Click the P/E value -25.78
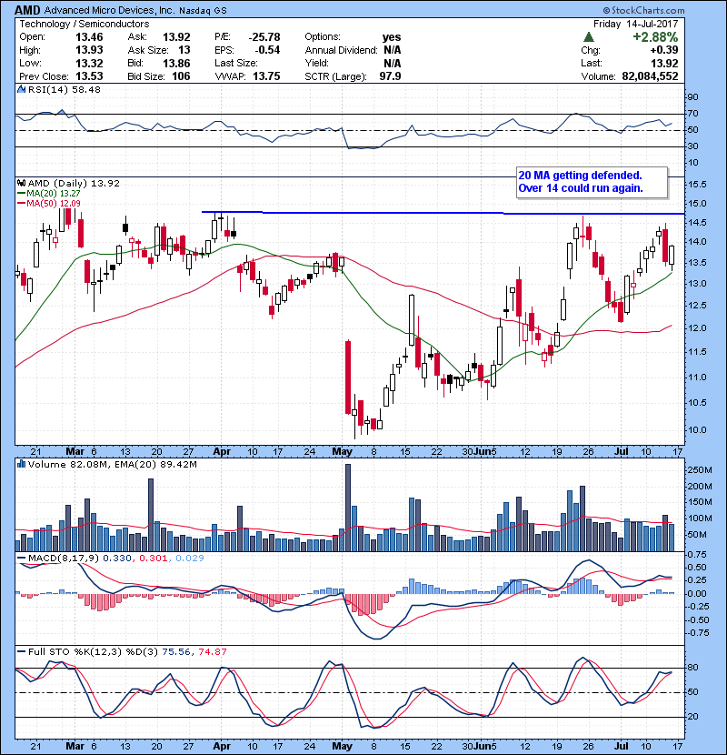Screen dimensions: 727x755 [x=264, y=37]
